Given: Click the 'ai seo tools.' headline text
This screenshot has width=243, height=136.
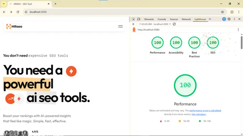Looking at the screenshot, I should tap(58, 98).
